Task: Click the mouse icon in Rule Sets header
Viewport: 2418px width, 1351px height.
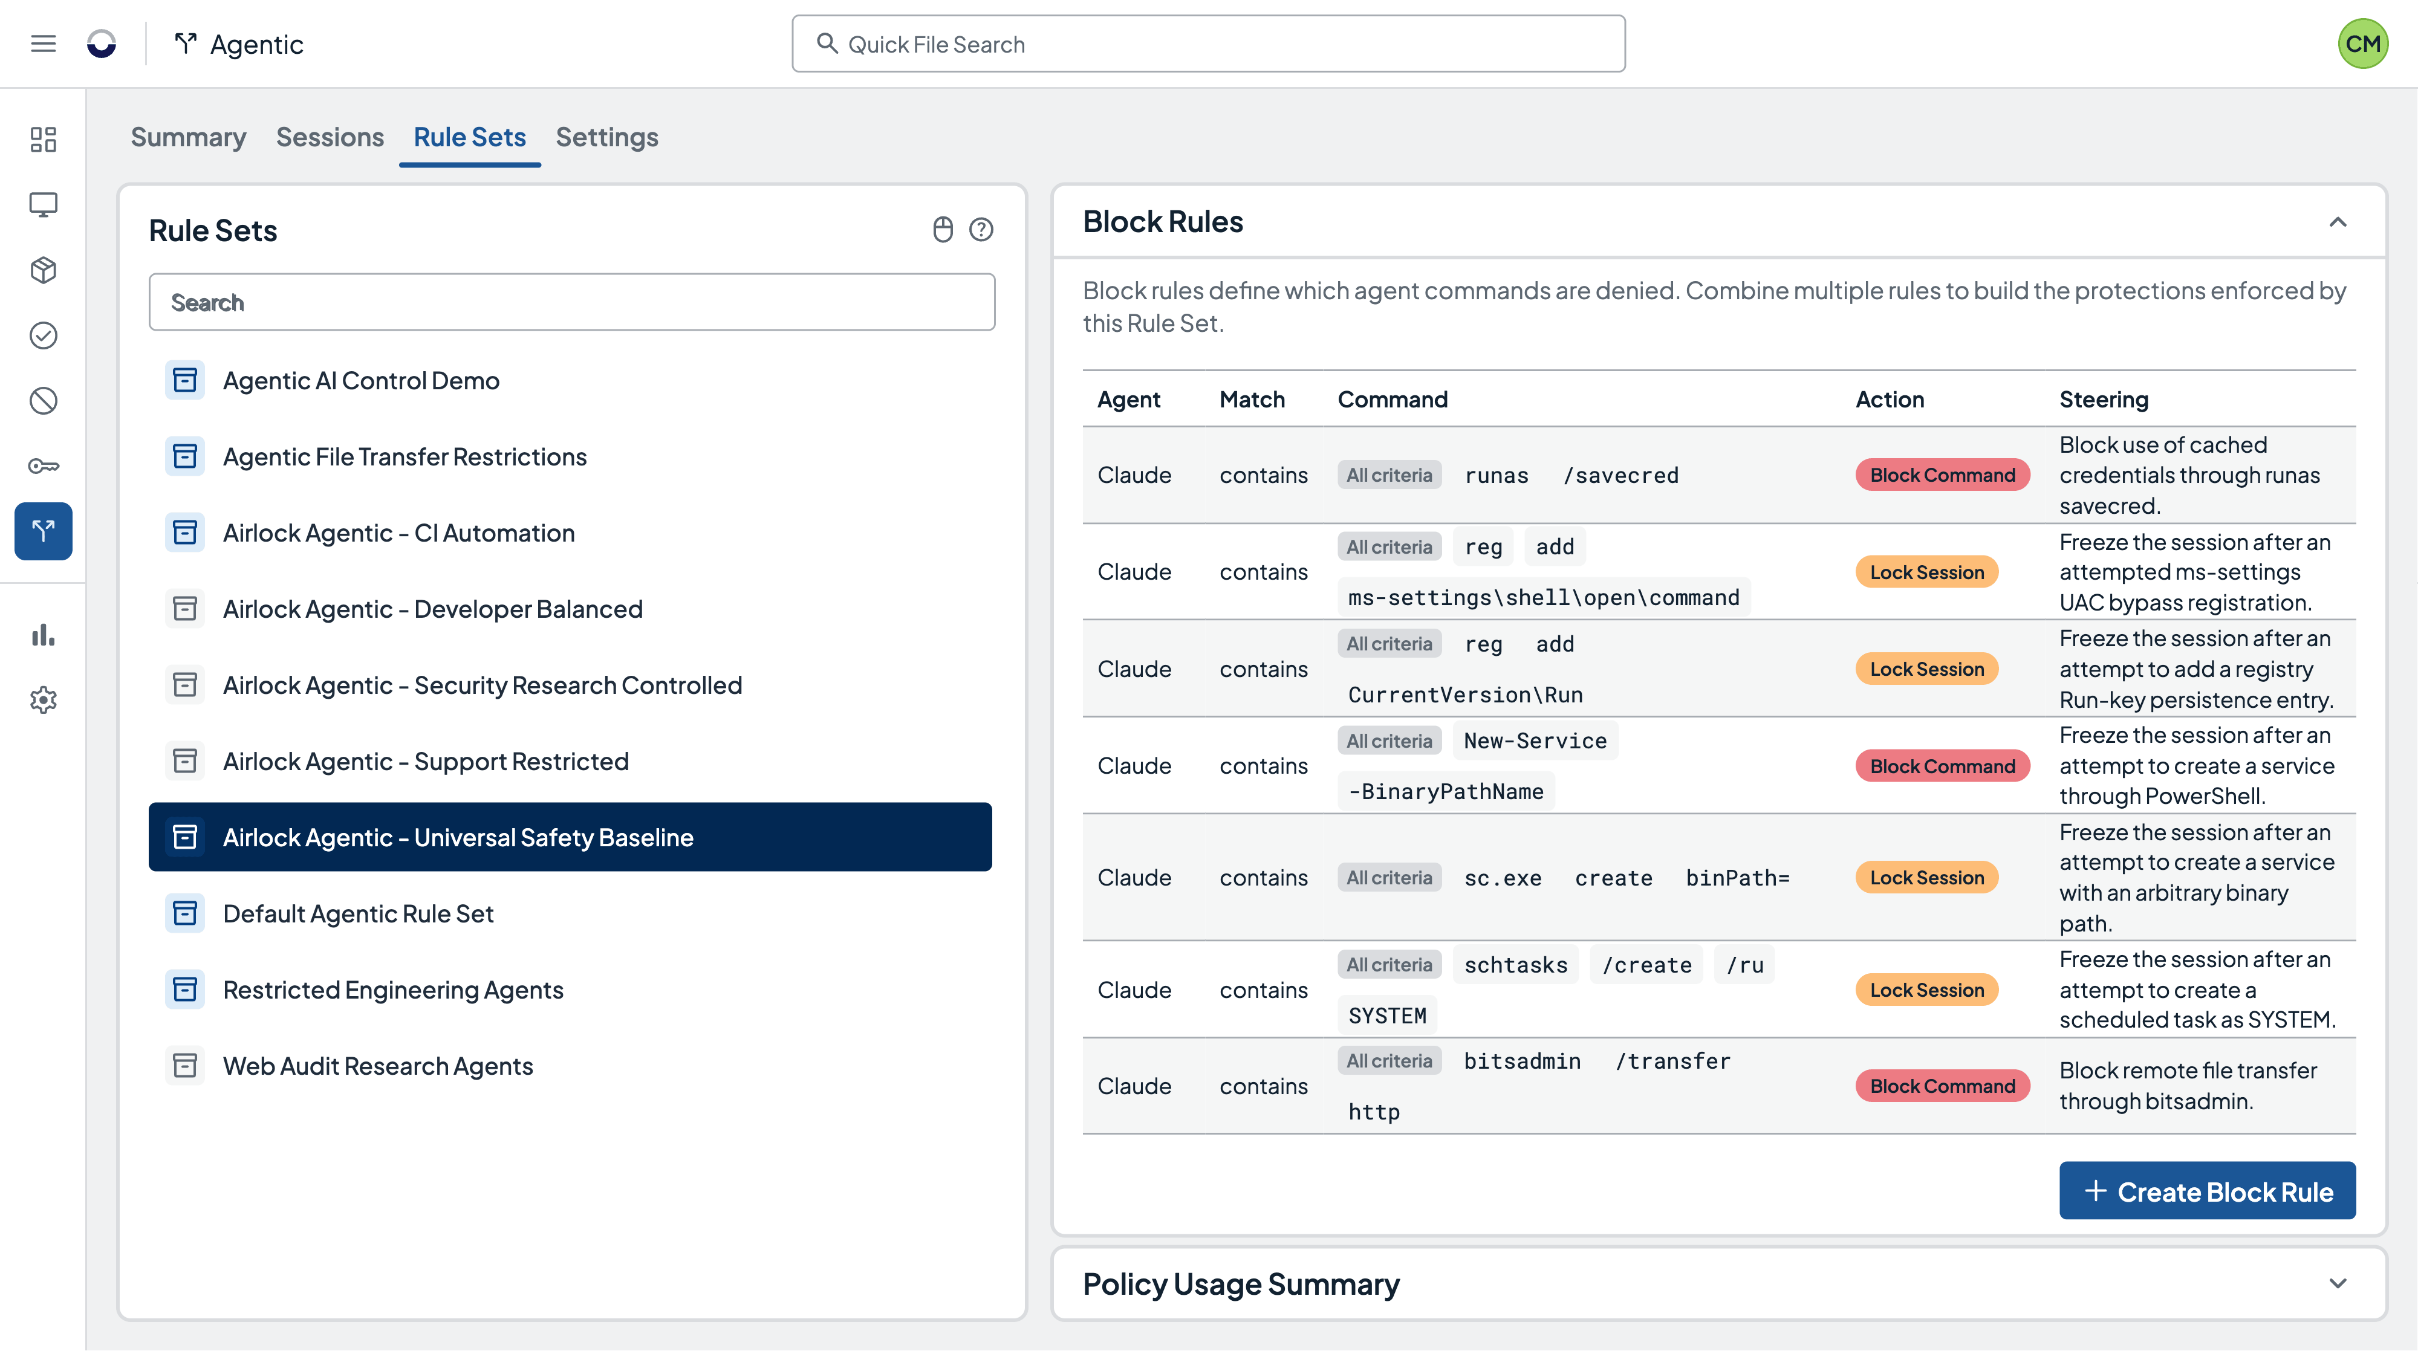Action: (x=943, y=230)
